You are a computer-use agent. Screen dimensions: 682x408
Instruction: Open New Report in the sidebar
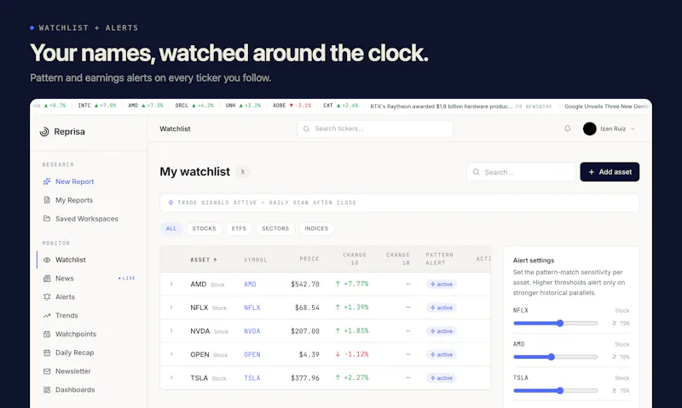[x=74, y=181]
